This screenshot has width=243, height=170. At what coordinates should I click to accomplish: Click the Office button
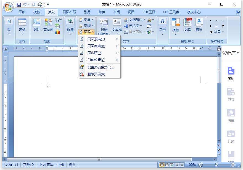(x=8, y=7)
